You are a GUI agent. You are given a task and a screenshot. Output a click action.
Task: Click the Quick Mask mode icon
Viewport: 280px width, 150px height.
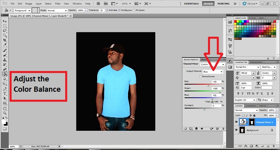[5, 128]
